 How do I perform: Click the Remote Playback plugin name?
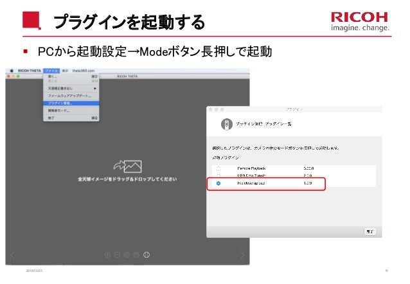click(x=251, y=168)
